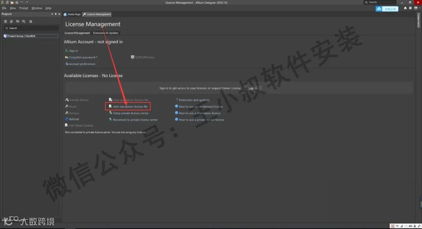422x229 pixels.
Task: Open the Extensions & Updates sub-tab
Action: tap(105, 33)
